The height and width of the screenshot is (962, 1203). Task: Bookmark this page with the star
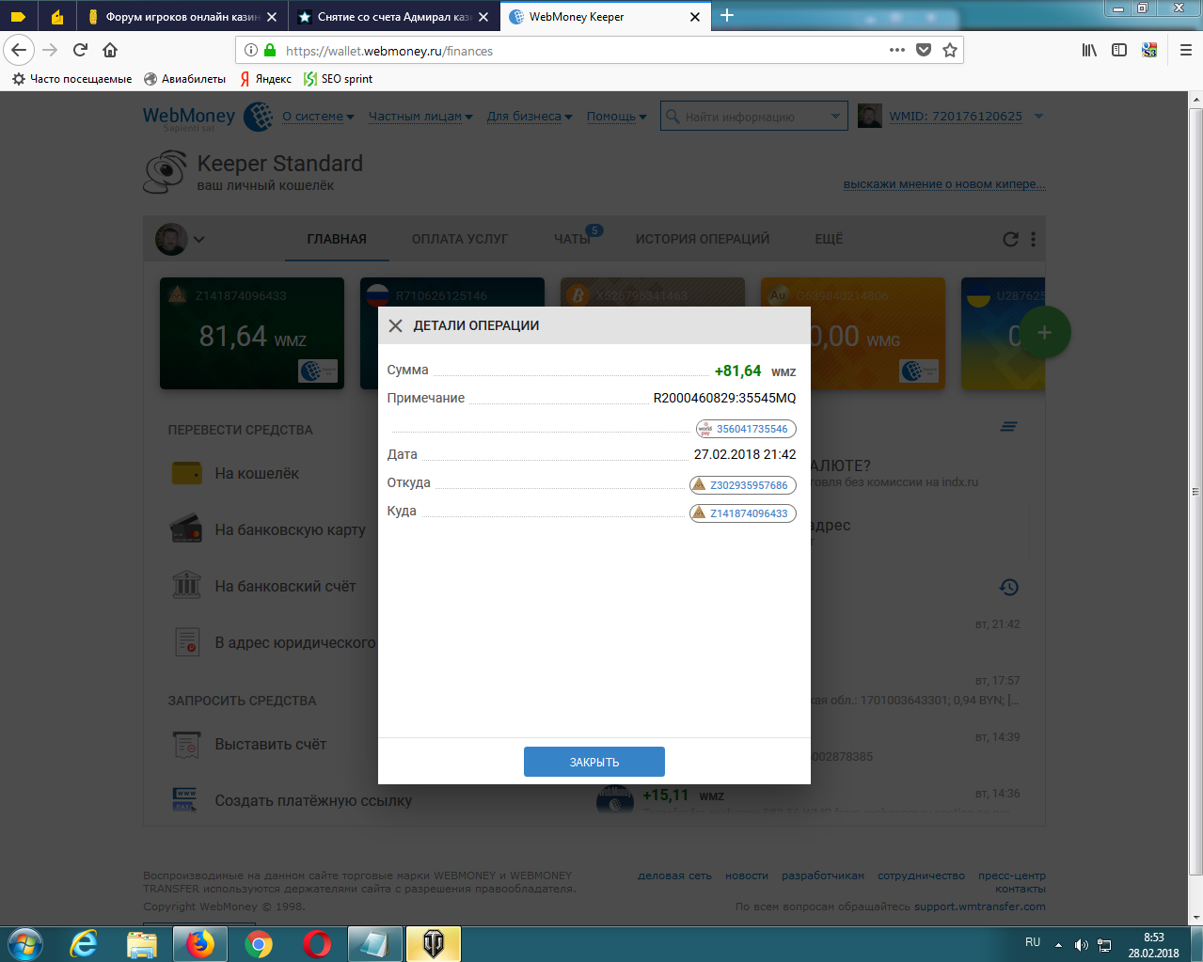tap(950, 50)
